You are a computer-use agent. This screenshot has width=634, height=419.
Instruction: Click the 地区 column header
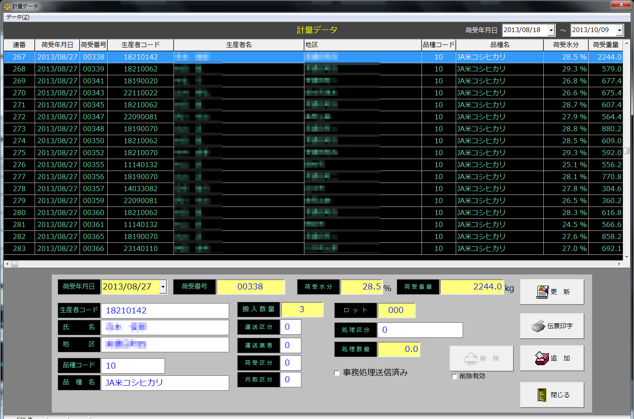363,45
